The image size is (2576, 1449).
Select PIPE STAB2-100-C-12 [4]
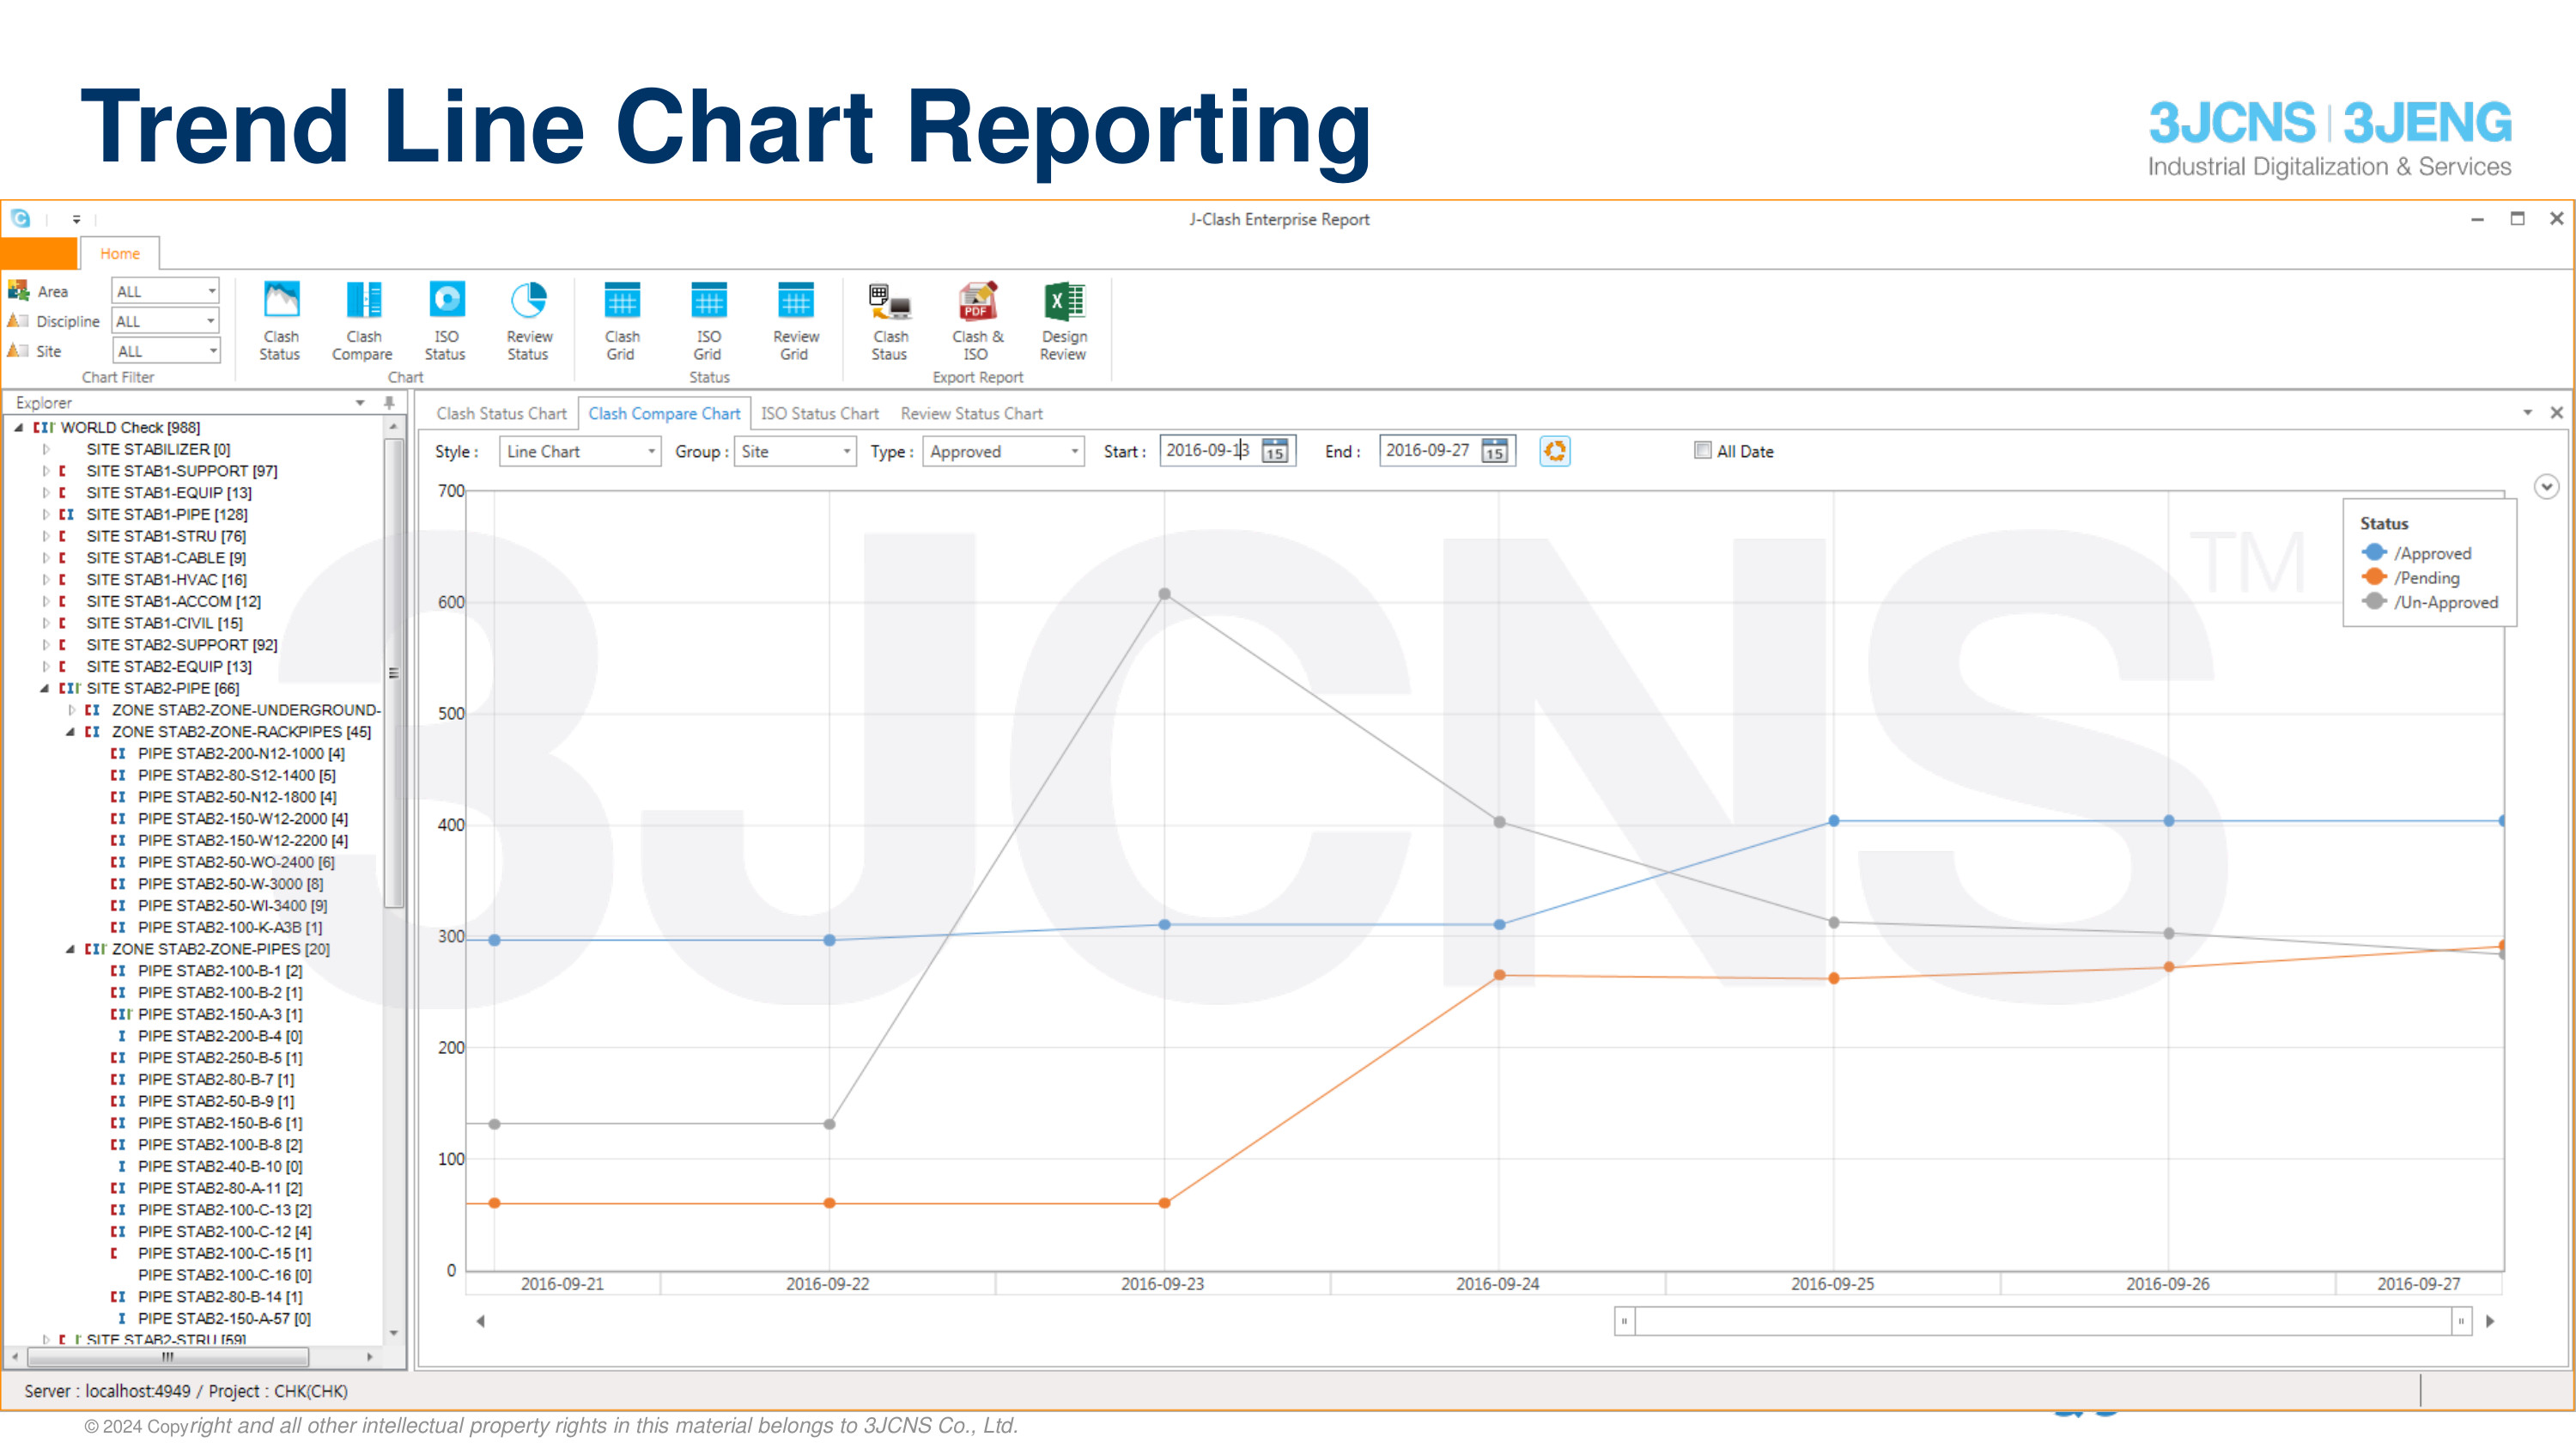tap(224, 1232)
